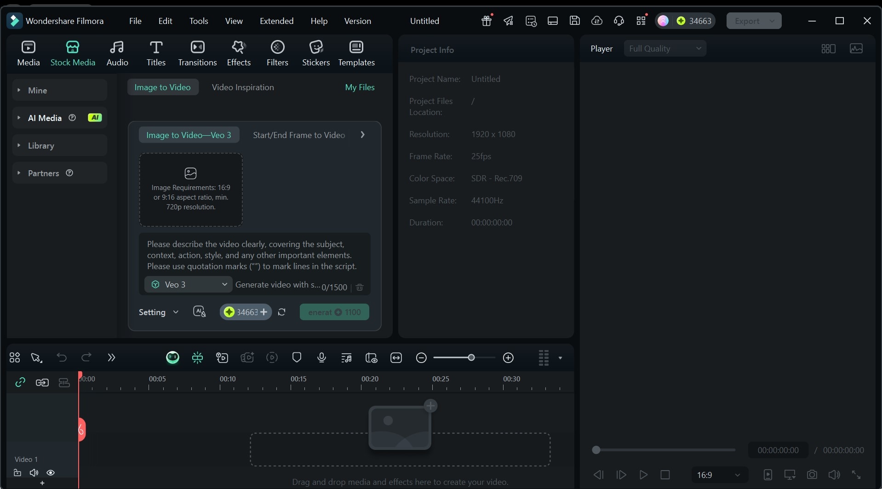Click the Export button
This screenshot has height=489, width=882.
[x=754, y=21]
